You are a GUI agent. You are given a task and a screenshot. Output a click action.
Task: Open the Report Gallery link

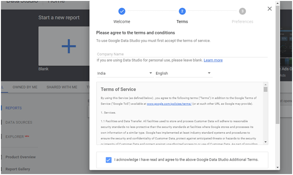pos(18,169)
